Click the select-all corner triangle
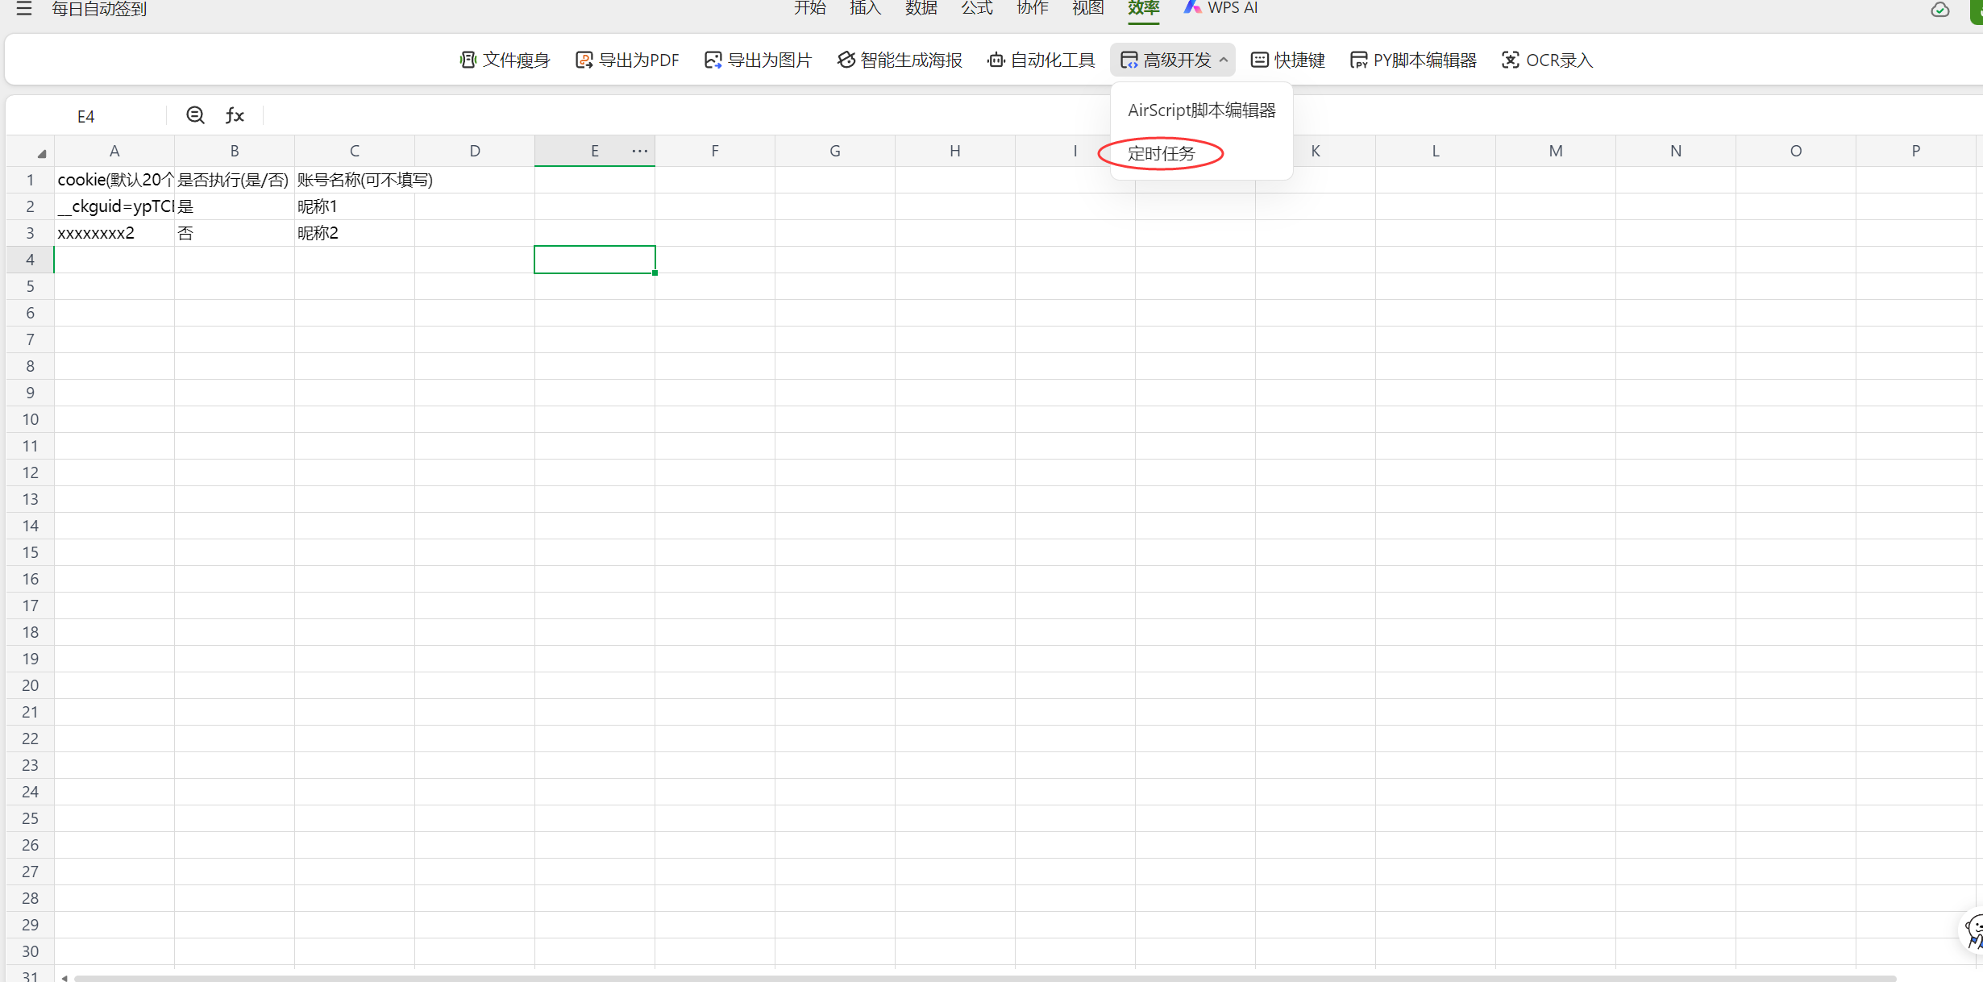The height and width of the screenshot is (982, 1983). (x=41, y=153)
